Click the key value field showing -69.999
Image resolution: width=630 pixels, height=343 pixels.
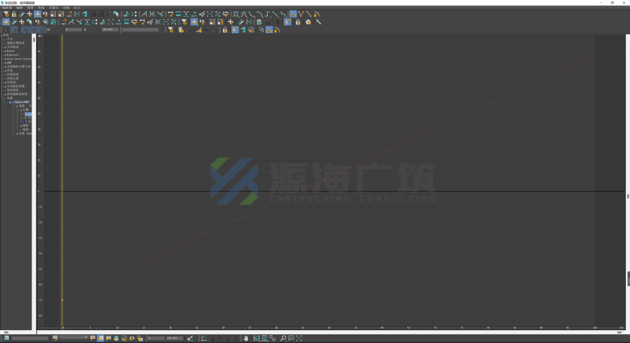click(175, 338)
